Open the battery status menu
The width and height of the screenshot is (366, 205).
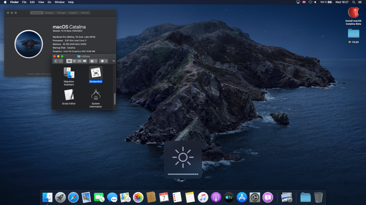tap(326, 2)
